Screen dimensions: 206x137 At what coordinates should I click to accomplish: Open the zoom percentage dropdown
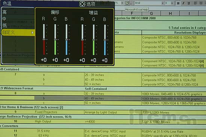pyautogui.click(x=122, y=3)
